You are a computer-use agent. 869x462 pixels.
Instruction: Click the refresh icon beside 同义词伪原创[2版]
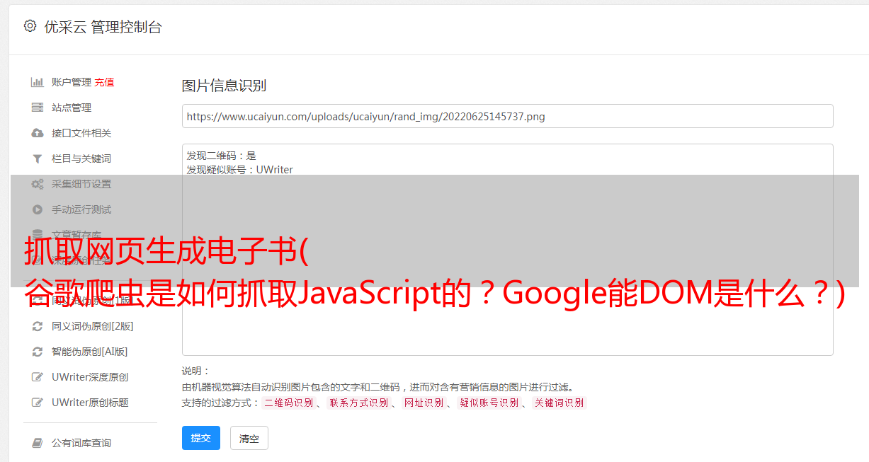coord(38,326)
